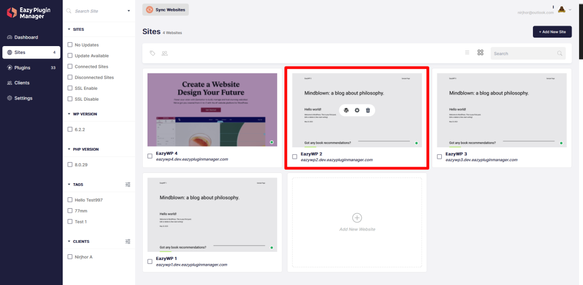Check the 77mm tag filter
Screen dimensions: 583x285
coord(70,210)
